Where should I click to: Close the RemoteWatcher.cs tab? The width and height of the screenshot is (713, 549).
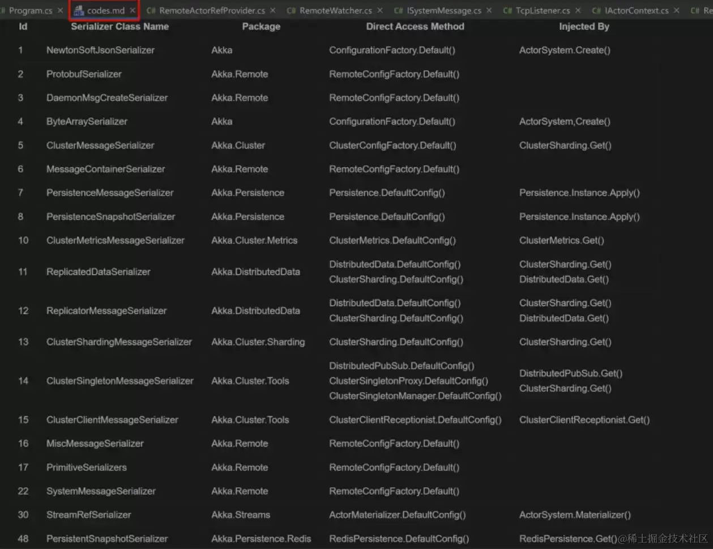(x=380, y=11)
